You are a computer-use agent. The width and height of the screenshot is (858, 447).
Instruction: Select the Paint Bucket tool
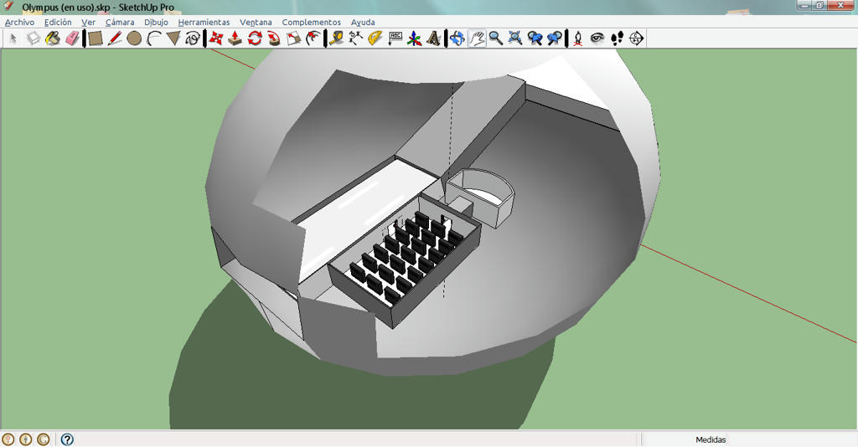point(53,39)
